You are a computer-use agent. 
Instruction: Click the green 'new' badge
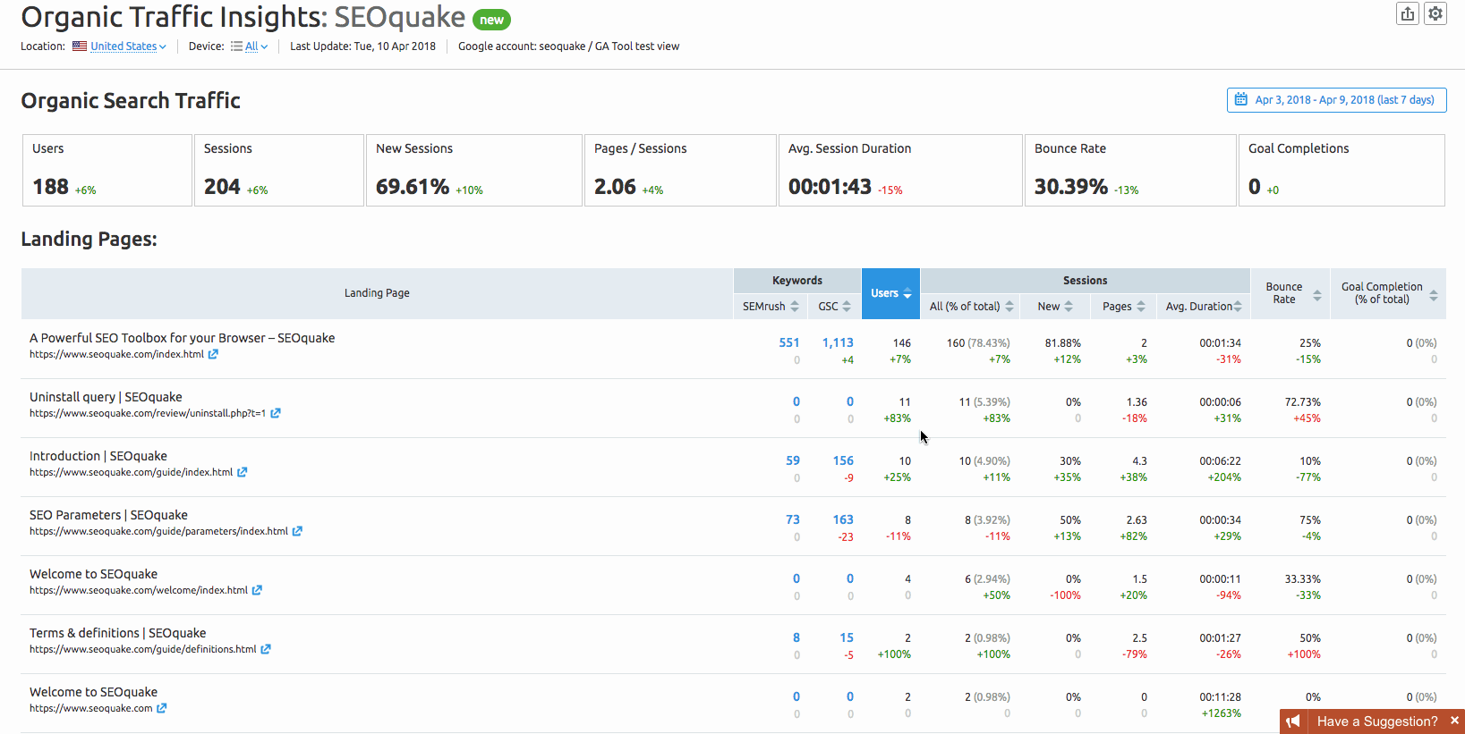click(x=491, y=20)
